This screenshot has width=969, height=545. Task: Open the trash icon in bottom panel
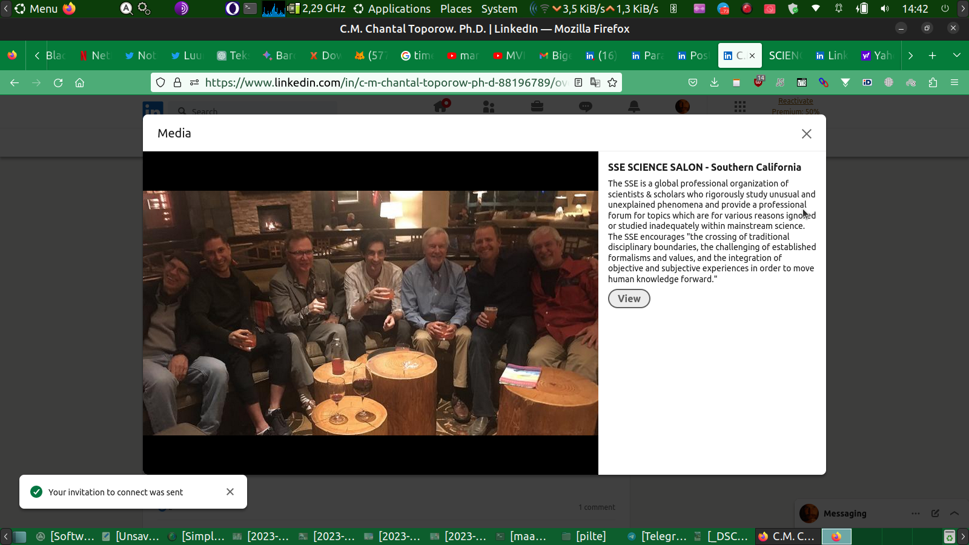click(x=950, y=537)
